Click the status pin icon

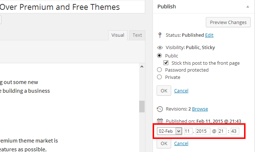coord(160,35)
